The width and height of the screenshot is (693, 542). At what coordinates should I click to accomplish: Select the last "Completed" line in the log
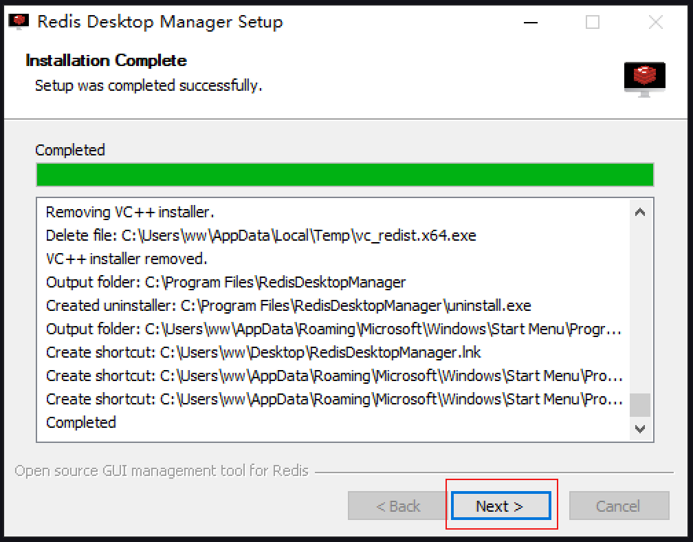coord(81,422)
